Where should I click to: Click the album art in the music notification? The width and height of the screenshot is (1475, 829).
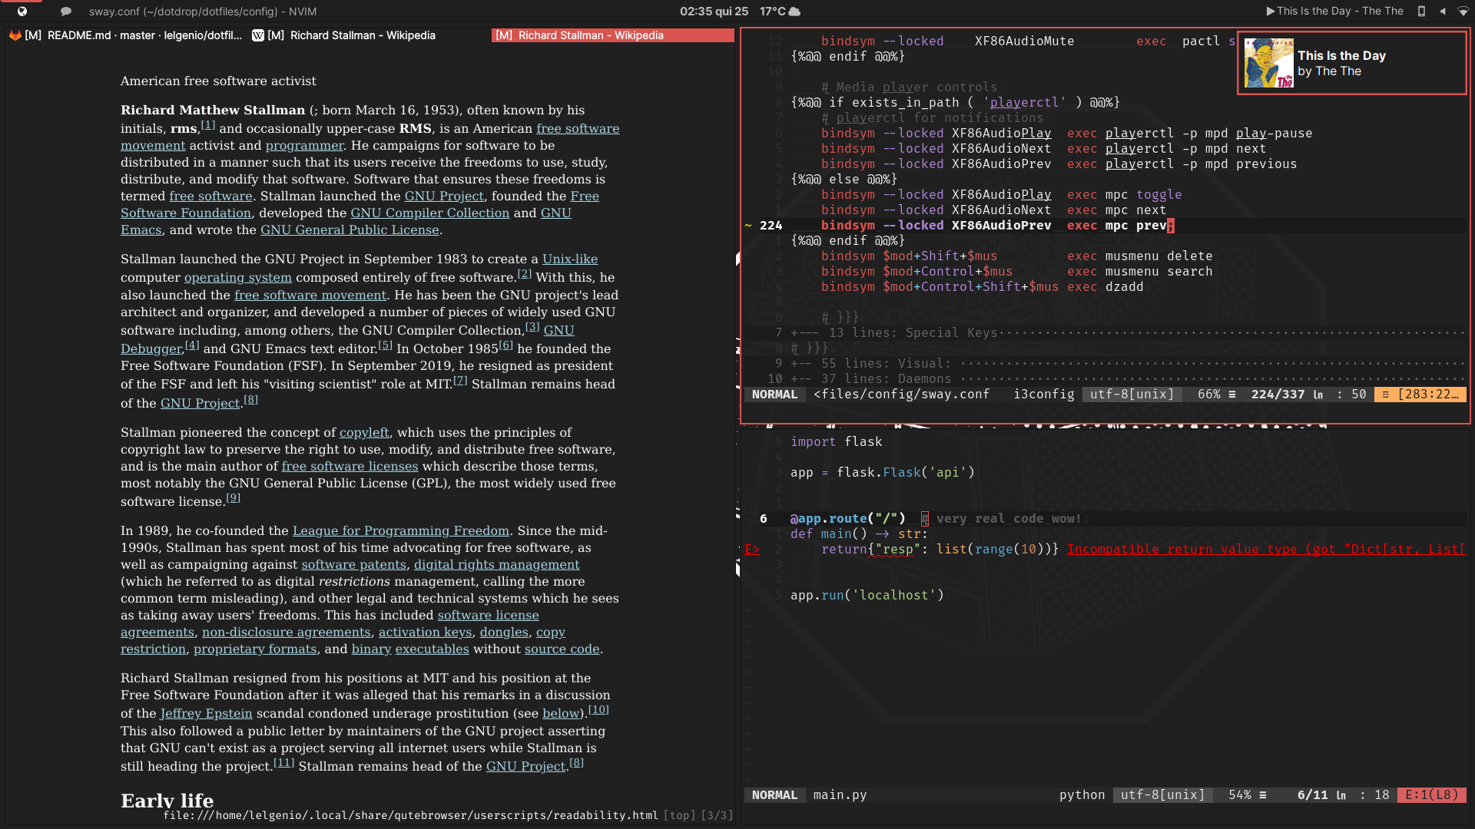[1268, 63]
